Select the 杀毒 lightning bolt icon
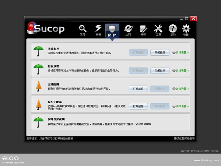The width and height of the screenshot is (221, 166). 98,30
